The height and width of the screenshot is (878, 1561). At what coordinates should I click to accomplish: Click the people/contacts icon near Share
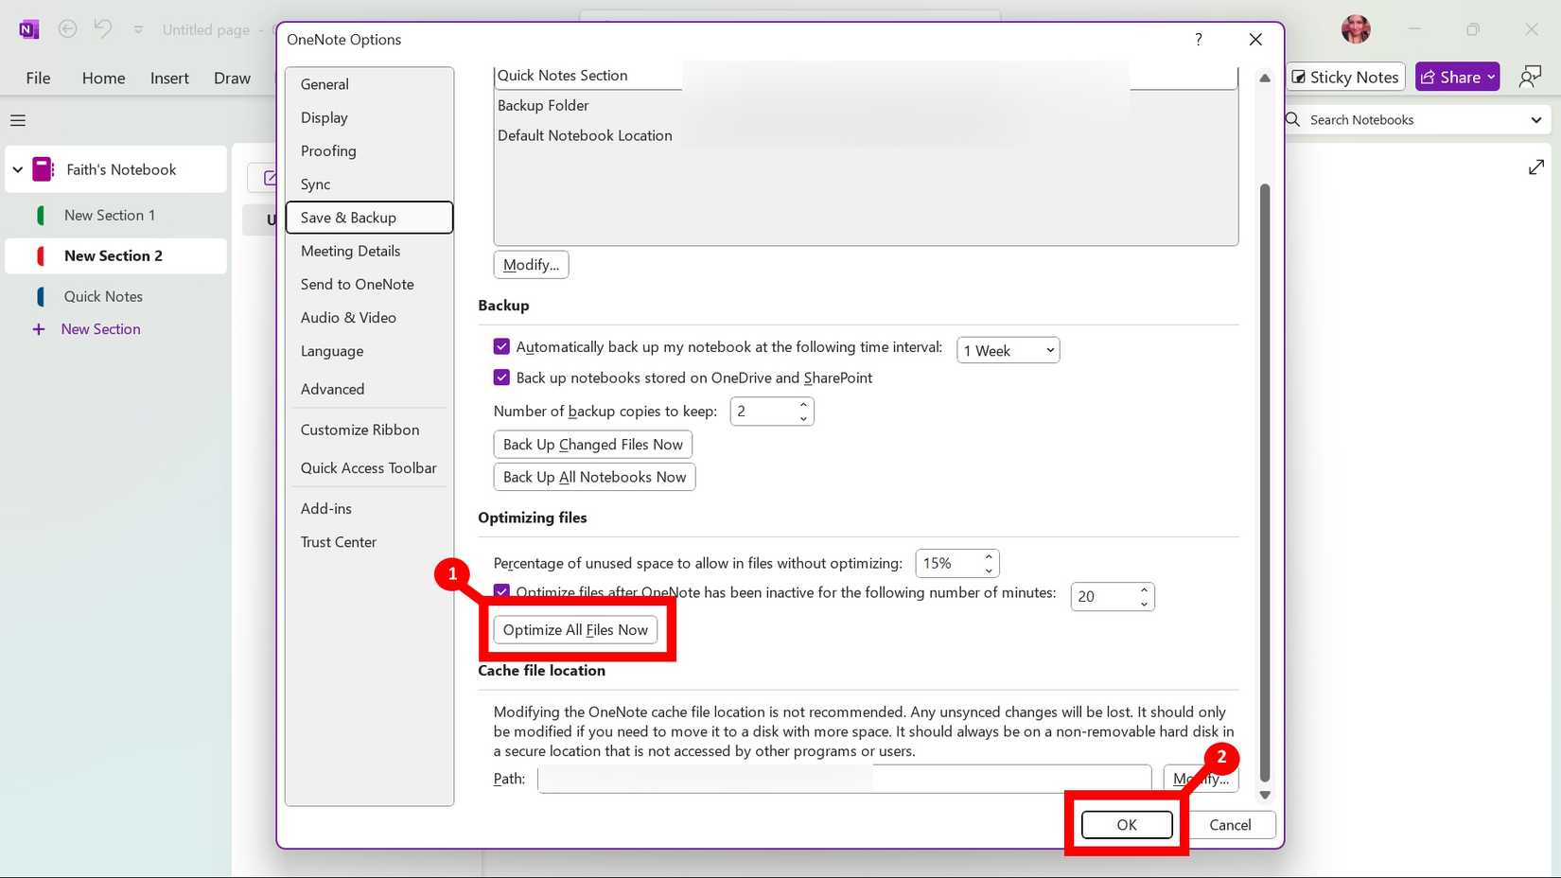[1530, 76]
